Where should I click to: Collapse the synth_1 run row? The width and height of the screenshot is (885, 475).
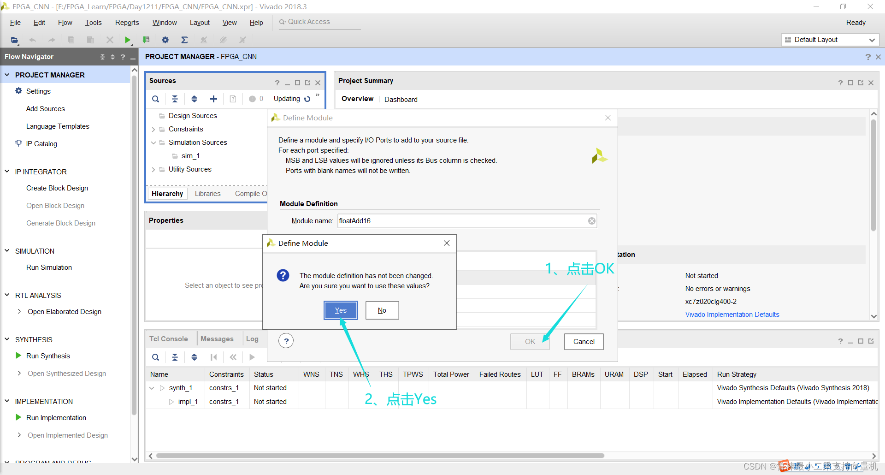pyautogui.click(x=152, y=388)
